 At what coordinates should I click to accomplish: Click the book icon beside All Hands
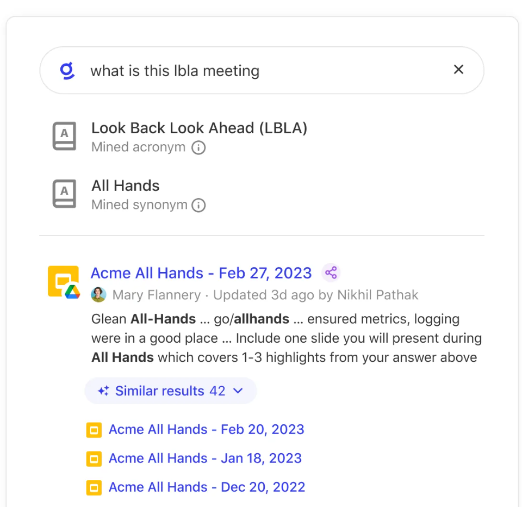64,194
